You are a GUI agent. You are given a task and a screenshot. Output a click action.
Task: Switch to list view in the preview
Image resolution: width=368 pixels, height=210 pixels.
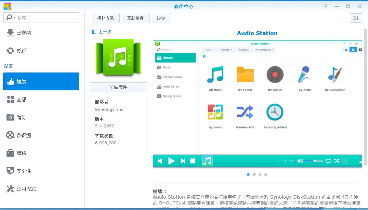click(346, 50)
